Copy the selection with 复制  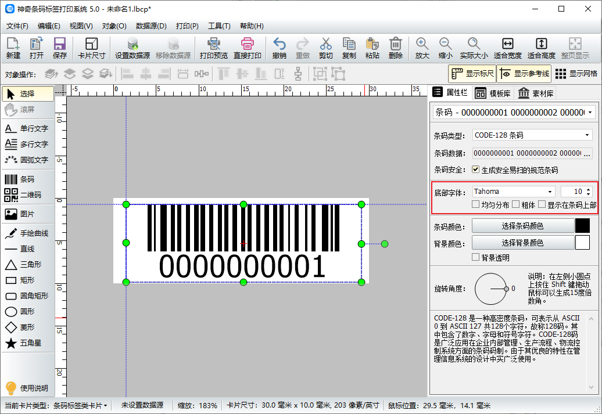(349, 48)
